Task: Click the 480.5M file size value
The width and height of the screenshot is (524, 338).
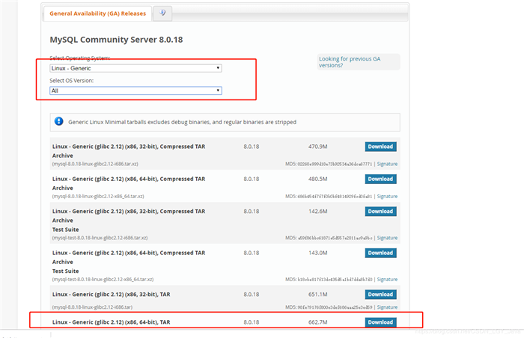Action: (x=318, y=179)
